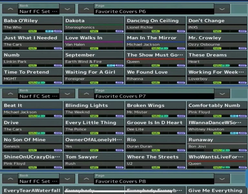Click AWM2+FM-X badge on the Runaway slot
Viewport: 248px width, 194px height.
221,150
